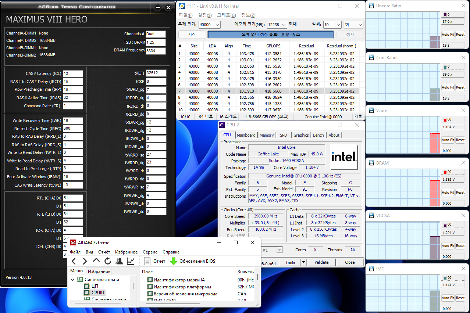Click the AIDA64 back navigation arrow

[x=74, y=261]
